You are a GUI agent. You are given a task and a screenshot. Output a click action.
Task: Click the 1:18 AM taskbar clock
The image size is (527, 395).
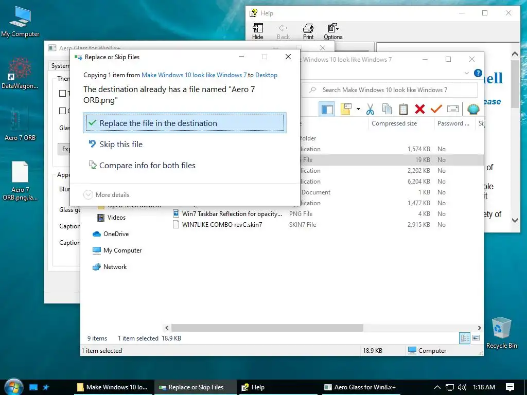[x=484, y=387]
